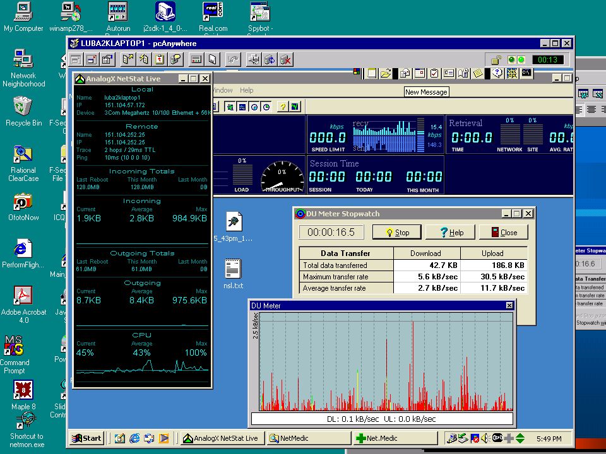
Task: Open the Help menu in NetMedic window
Action: 247,90
